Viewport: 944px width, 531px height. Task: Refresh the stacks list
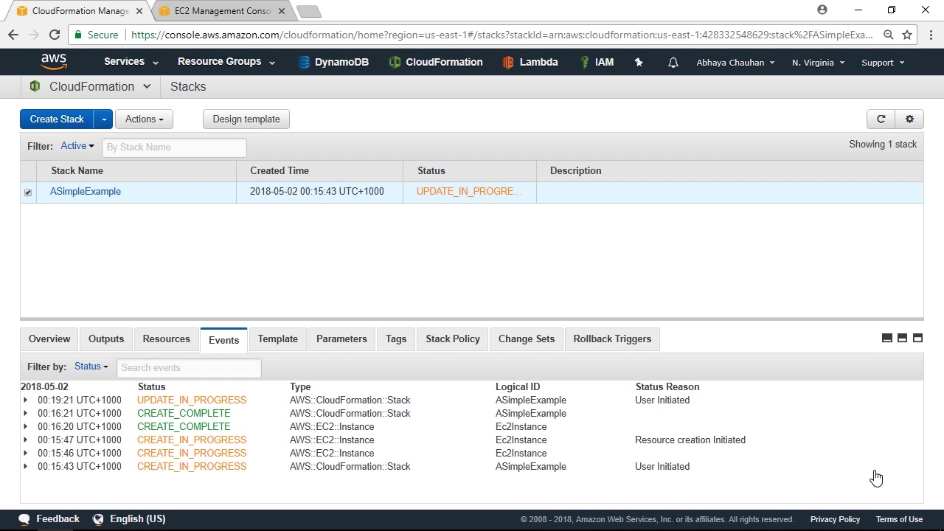(881, 119)
